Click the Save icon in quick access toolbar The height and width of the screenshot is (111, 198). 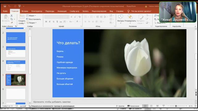(x=5, y=6)
